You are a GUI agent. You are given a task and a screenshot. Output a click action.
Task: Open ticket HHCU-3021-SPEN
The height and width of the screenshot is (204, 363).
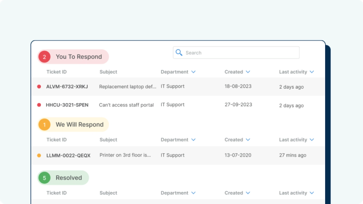coord(67,105)
